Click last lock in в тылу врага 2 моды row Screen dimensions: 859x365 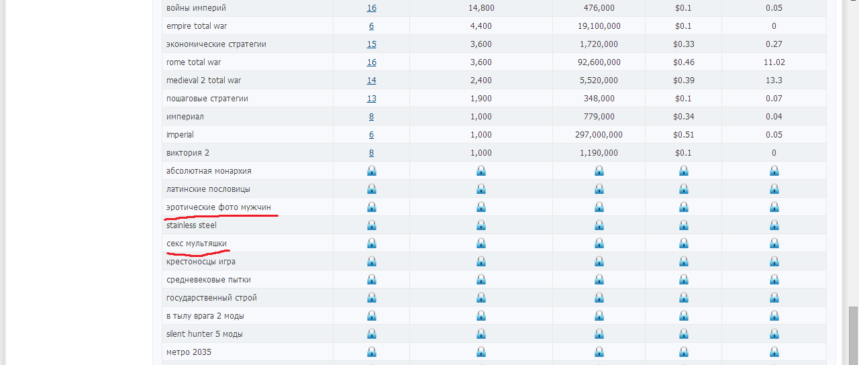pyautogui.click(x=774, y=316)
